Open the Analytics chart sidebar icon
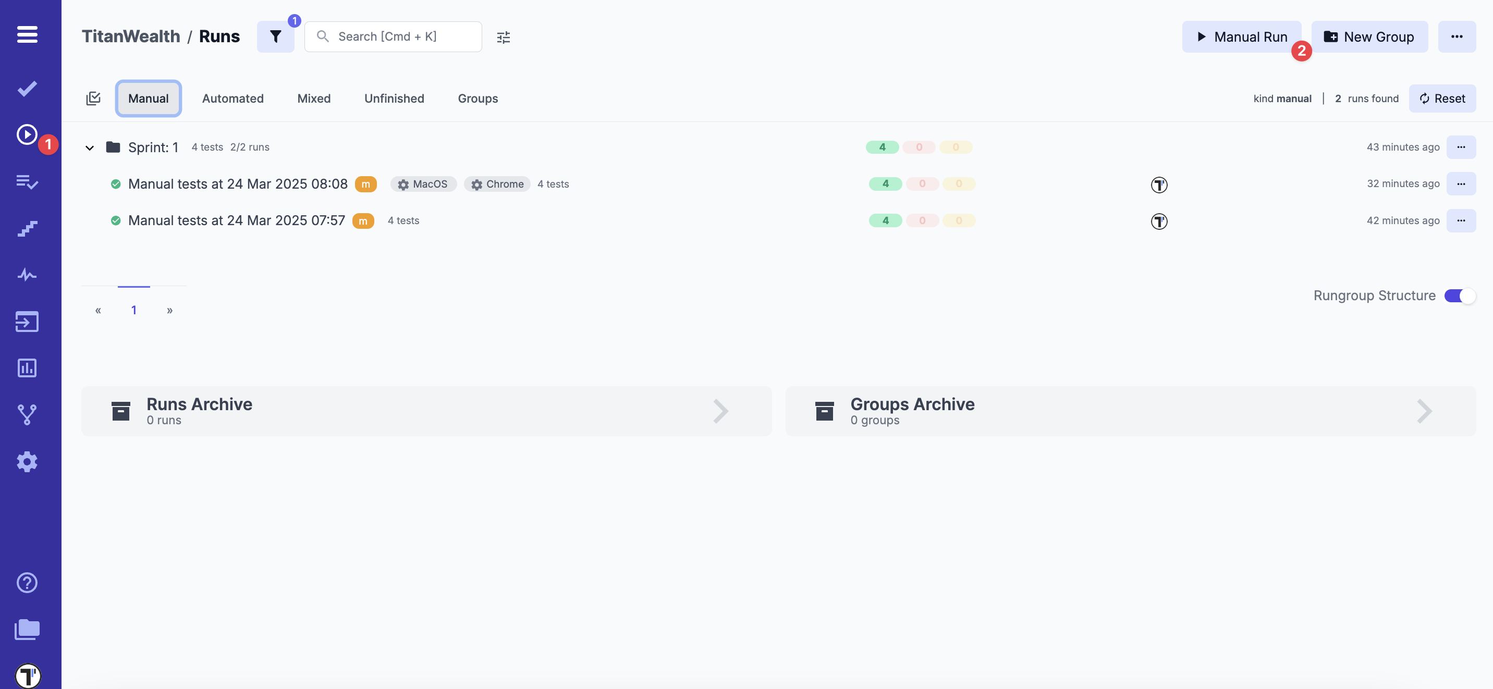This screenshot has height=689, width=1493. (27, 368)
